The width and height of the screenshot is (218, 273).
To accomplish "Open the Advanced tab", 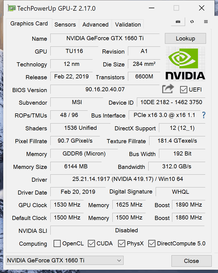I will click(x=95, y=25).
